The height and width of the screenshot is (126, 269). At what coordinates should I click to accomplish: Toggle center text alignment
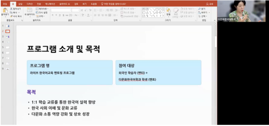click(x=99, y=15)
